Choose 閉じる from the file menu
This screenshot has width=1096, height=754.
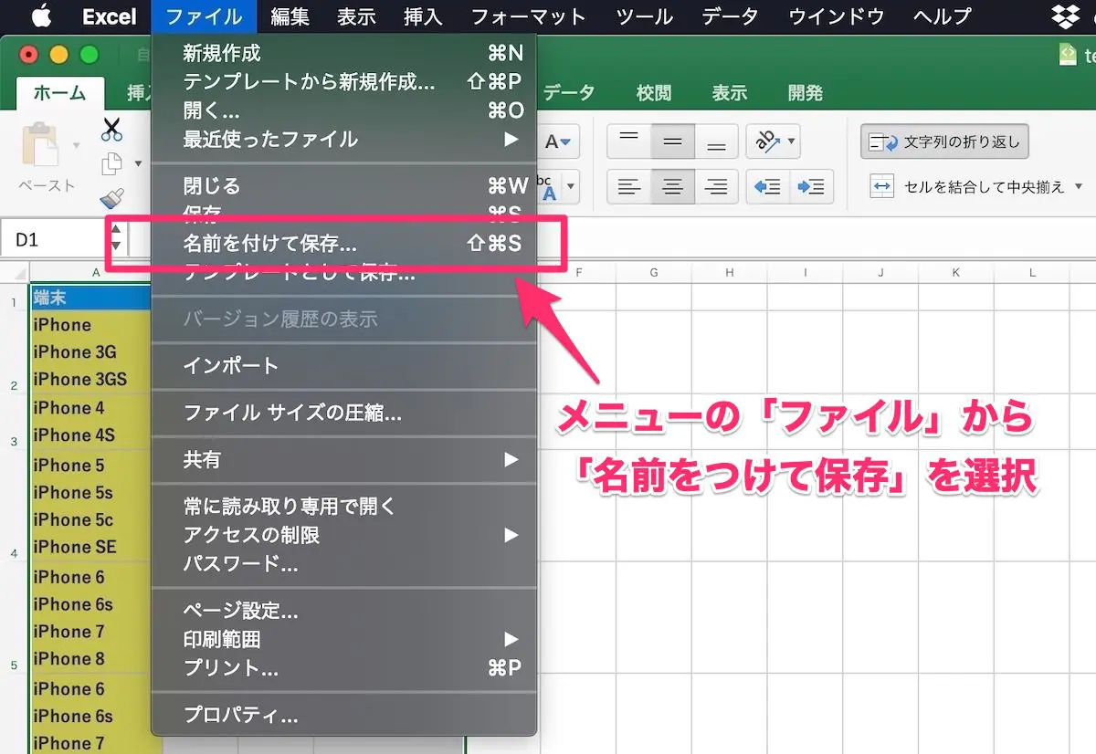(x=343, y=186)
